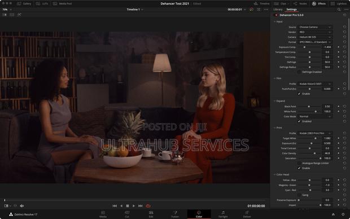The height and width of the screenshot is (219, 350).
Task: Click the viewer timecode 00:00:00:01 field
Action: tap(235, 10)
